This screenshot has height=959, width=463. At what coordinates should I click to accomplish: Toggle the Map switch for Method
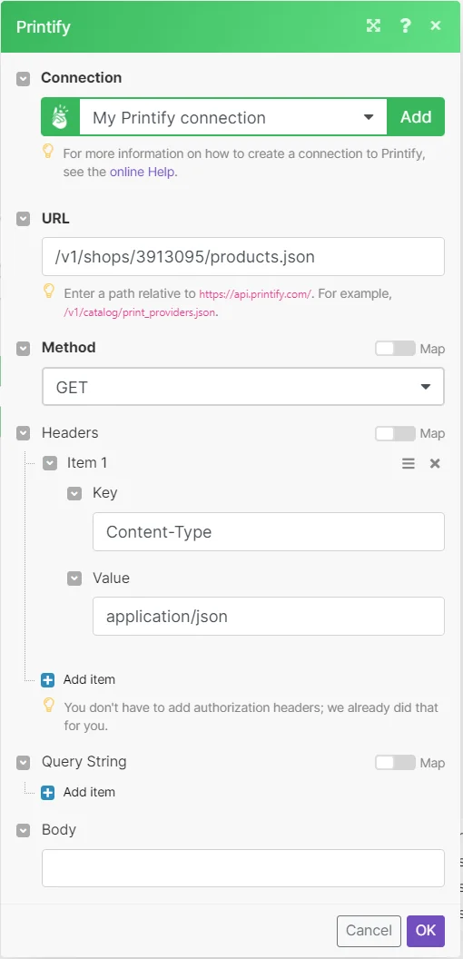395,349
